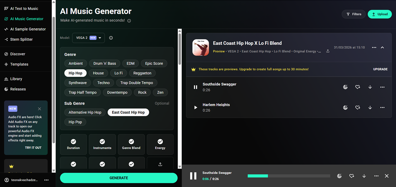
Task: Play the Harlem Heights track
Action: 195,108
